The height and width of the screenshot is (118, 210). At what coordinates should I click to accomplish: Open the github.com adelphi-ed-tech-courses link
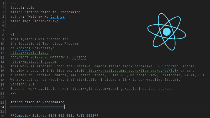click(x=121, y=89)
